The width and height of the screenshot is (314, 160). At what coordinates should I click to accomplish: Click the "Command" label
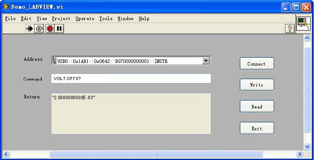pos(33,79)
